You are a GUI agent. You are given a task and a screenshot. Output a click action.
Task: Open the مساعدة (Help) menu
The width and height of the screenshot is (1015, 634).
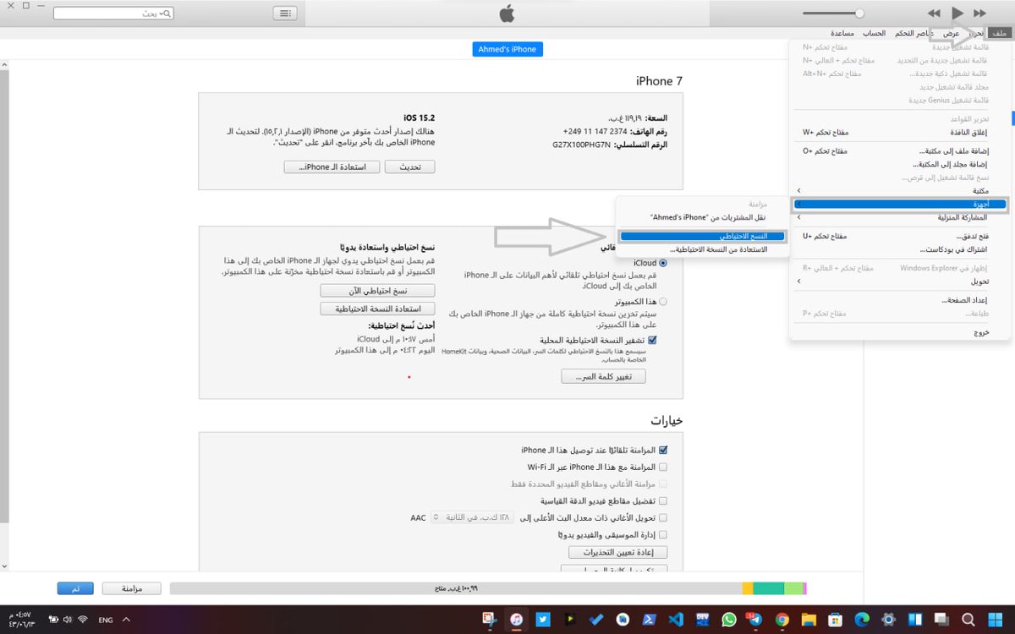(x=842, y=33)
